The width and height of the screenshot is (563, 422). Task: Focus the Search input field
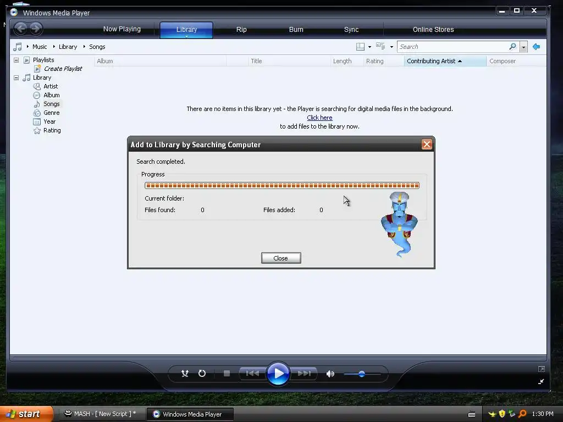(x=453, y=47)
